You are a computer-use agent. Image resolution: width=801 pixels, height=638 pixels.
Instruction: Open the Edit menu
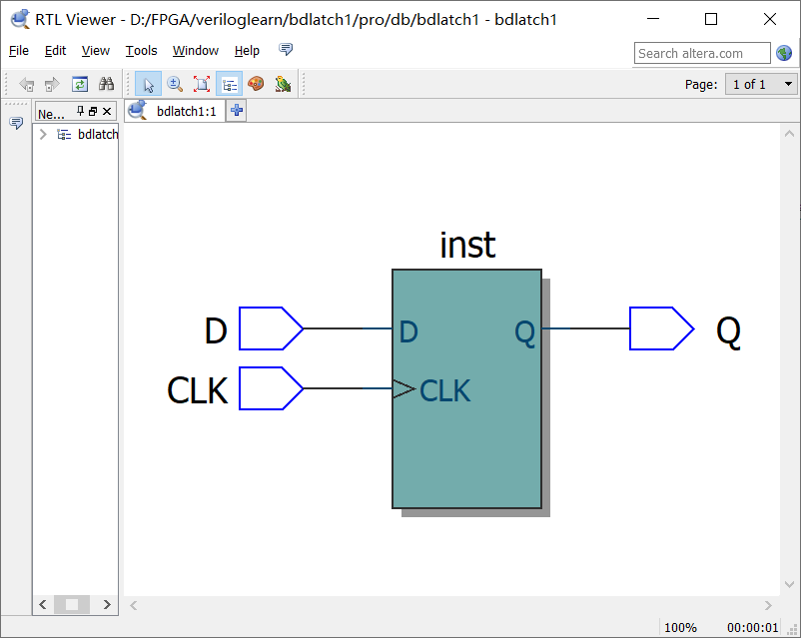click(55, 51)
